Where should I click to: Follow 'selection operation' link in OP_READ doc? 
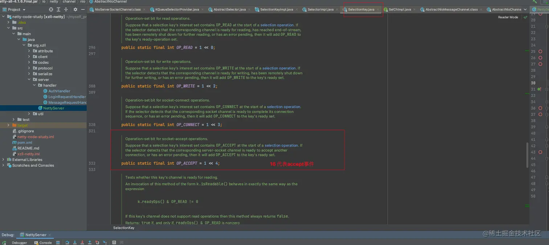277,25
